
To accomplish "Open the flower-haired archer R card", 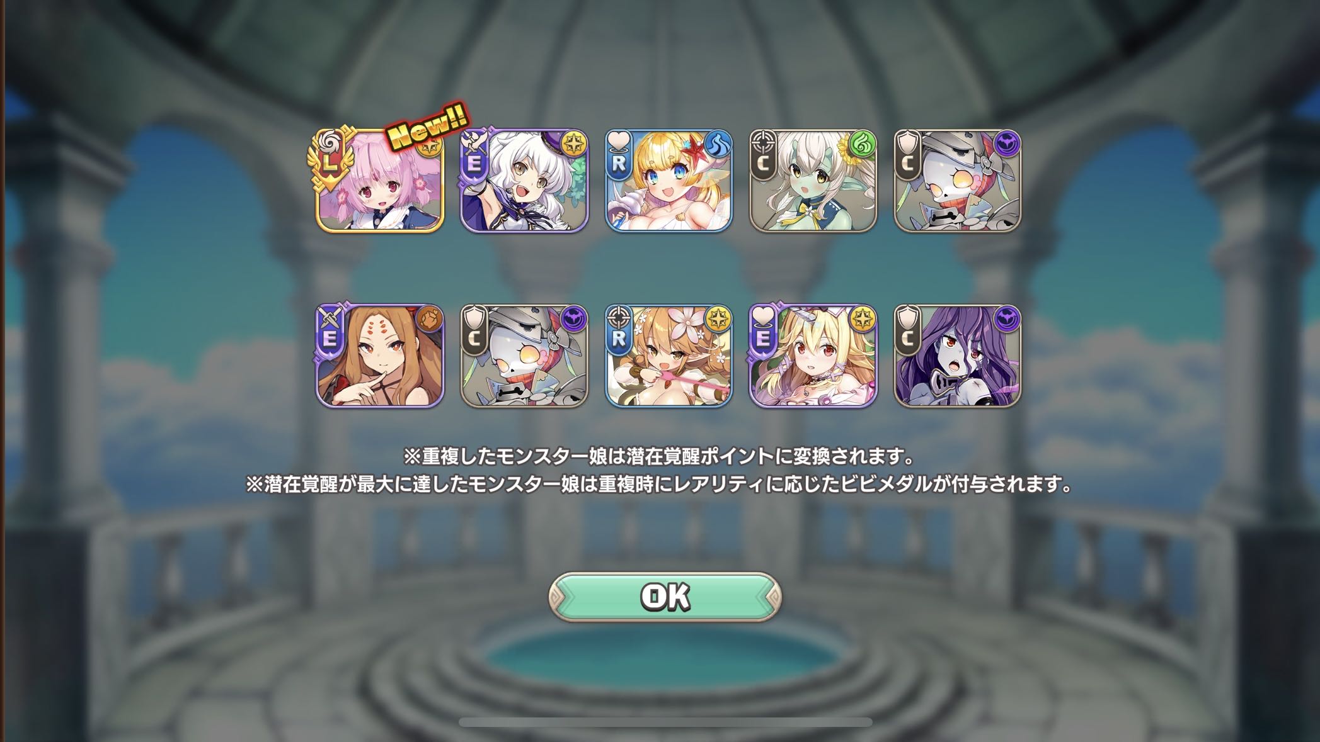I will [x=669, y=356].
